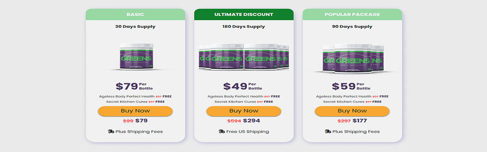487x152 pixels.
Task: Click the single Greens bottle image
Action: point(136,57)
